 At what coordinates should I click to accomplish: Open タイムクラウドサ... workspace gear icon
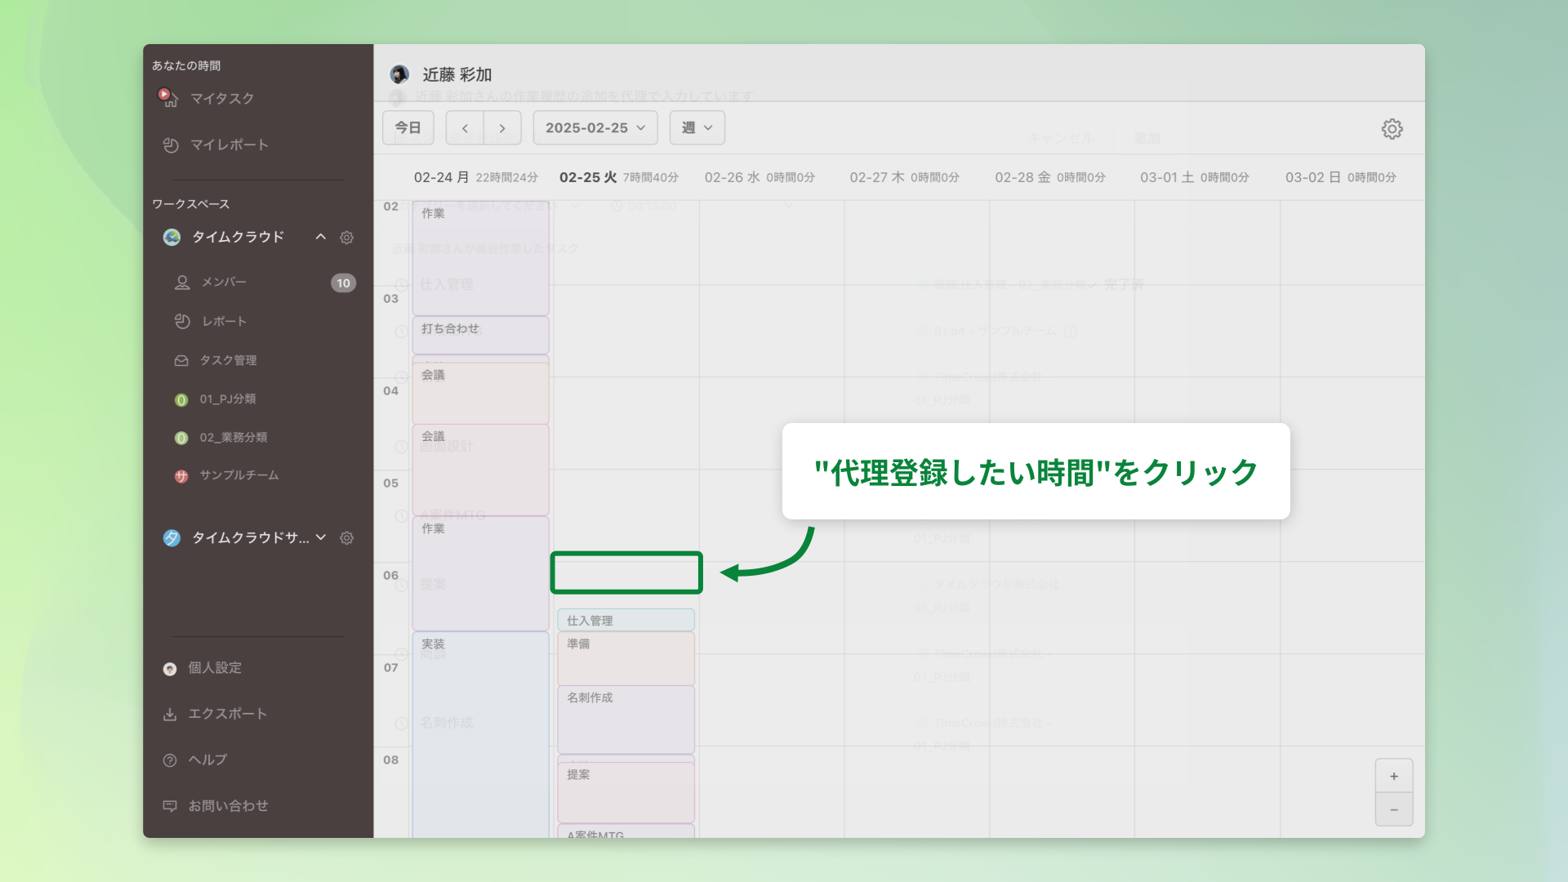347,538
